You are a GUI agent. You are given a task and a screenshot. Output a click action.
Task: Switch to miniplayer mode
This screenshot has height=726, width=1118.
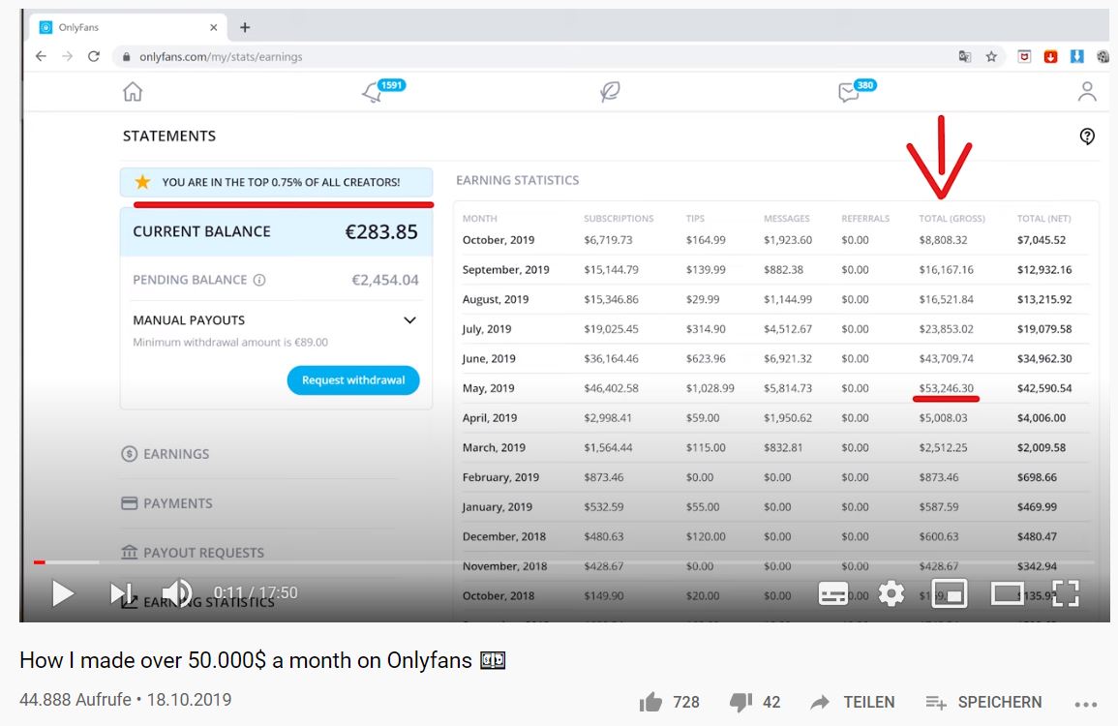pos(950,593)
